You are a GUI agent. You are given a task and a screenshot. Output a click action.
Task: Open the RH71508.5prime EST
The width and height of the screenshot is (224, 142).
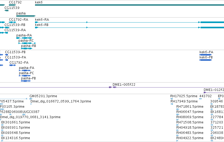178,125
